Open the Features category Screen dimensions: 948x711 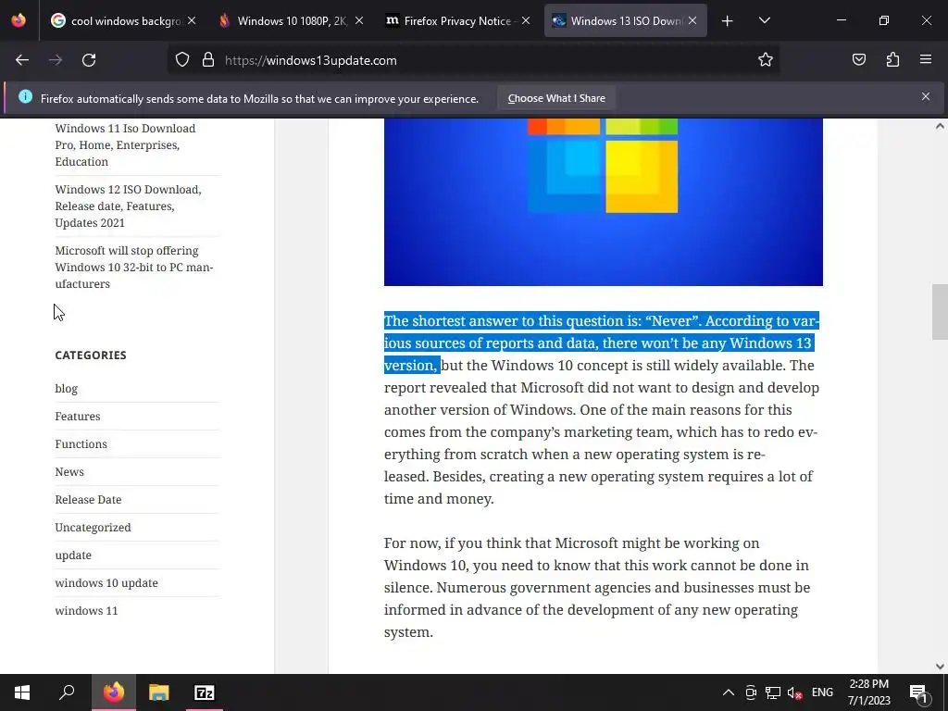coord(78,416)
